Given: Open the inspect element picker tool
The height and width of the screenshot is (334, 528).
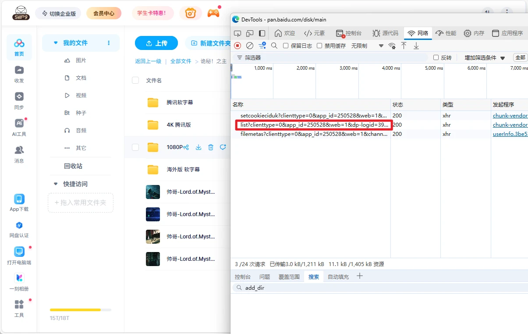Looking at the screenshot, I should (237, 33).
